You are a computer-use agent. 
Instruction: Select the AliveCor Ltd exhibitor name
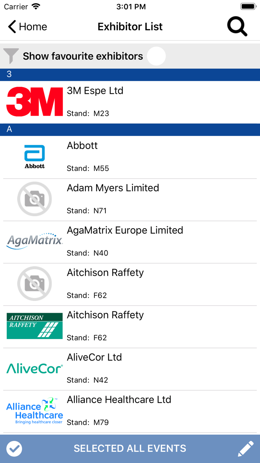click(94, 357)
